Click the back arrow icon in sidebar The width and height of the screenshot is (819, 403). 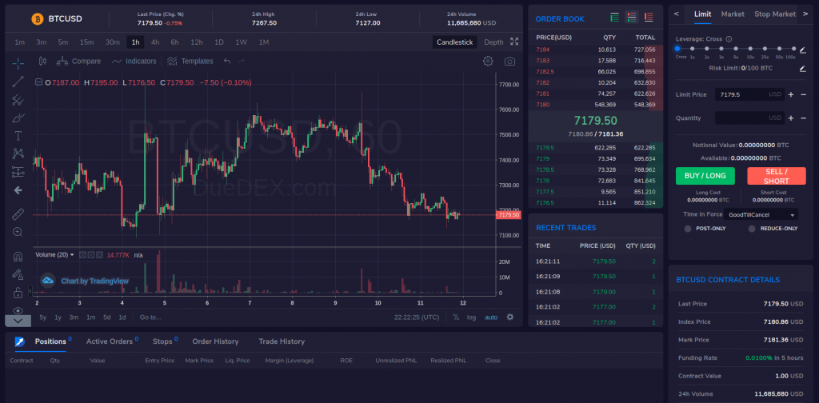click(18, 190)
